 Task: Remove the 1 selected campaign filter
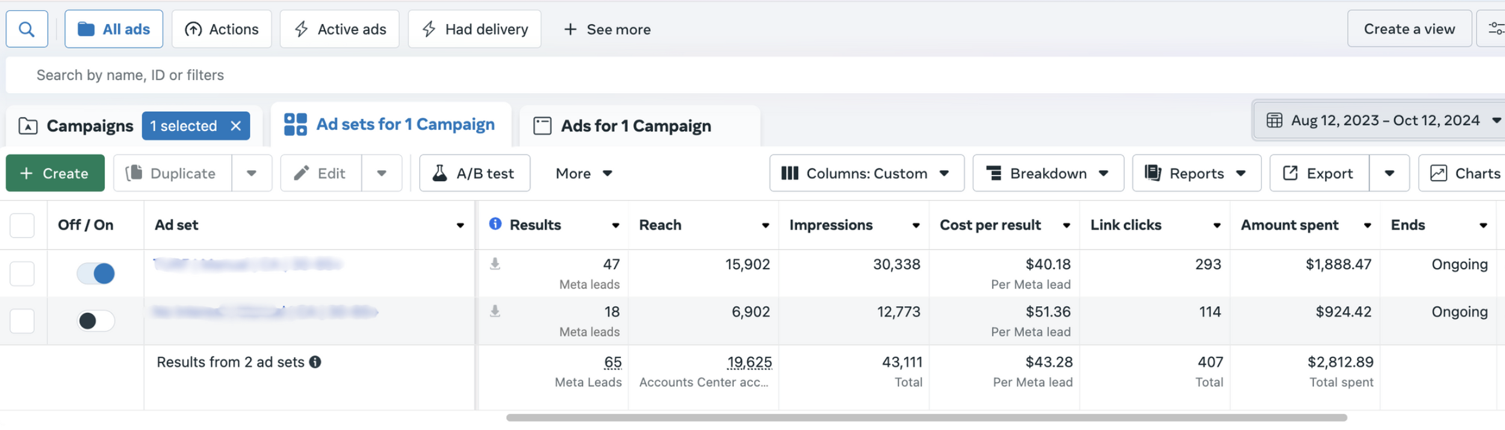point(236,126)
